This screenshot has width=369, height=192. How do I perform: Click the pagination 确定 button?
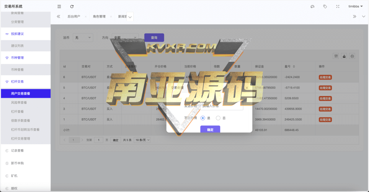pyautogui.click(x=116, y=140)
